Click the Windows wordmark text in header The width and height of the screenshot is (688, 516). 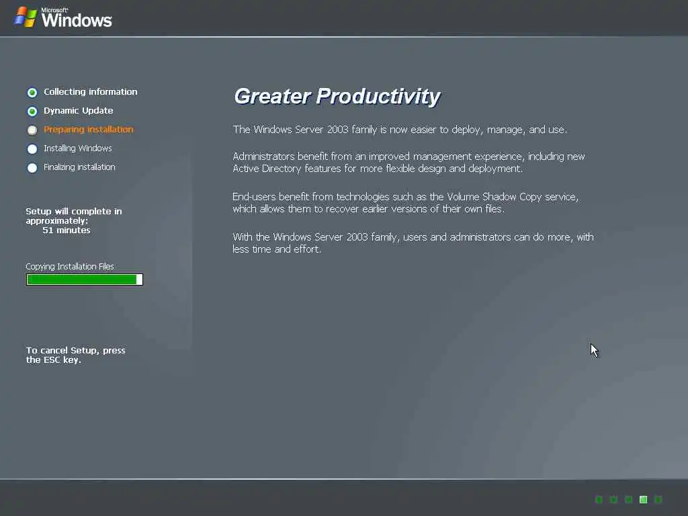click(77, 19)
